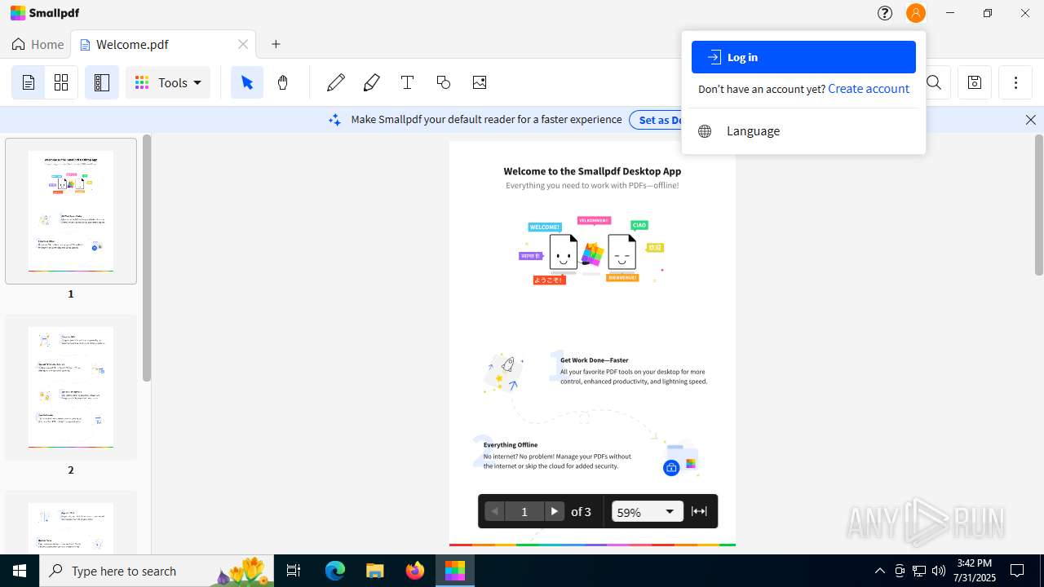This screenshot has height=587, width=1044.
Task: Dismiss the default reader banner
Action: click(x=1031, y=120)
